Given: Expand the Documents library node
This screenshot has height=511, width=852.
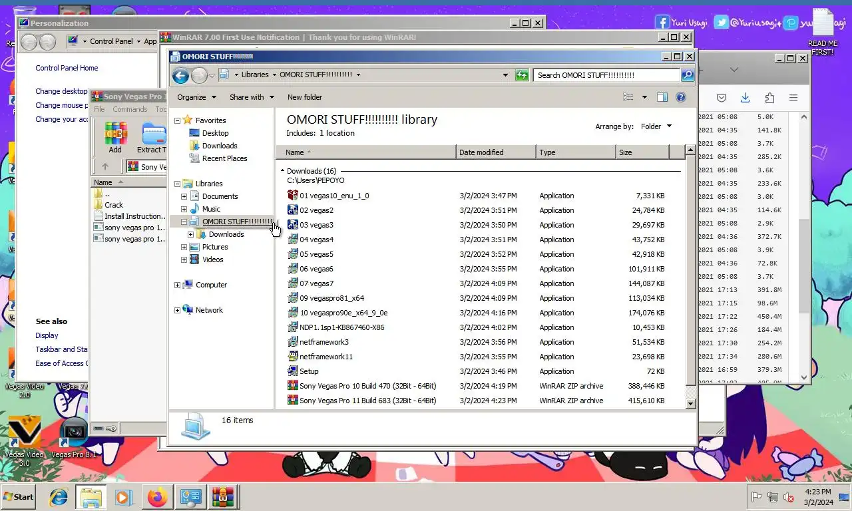Looking at the screenshot, I should pos(184,196).
